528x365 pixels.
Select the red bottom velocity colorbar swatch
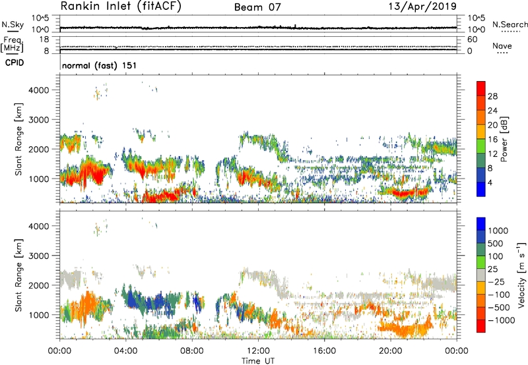coord(481,326)
